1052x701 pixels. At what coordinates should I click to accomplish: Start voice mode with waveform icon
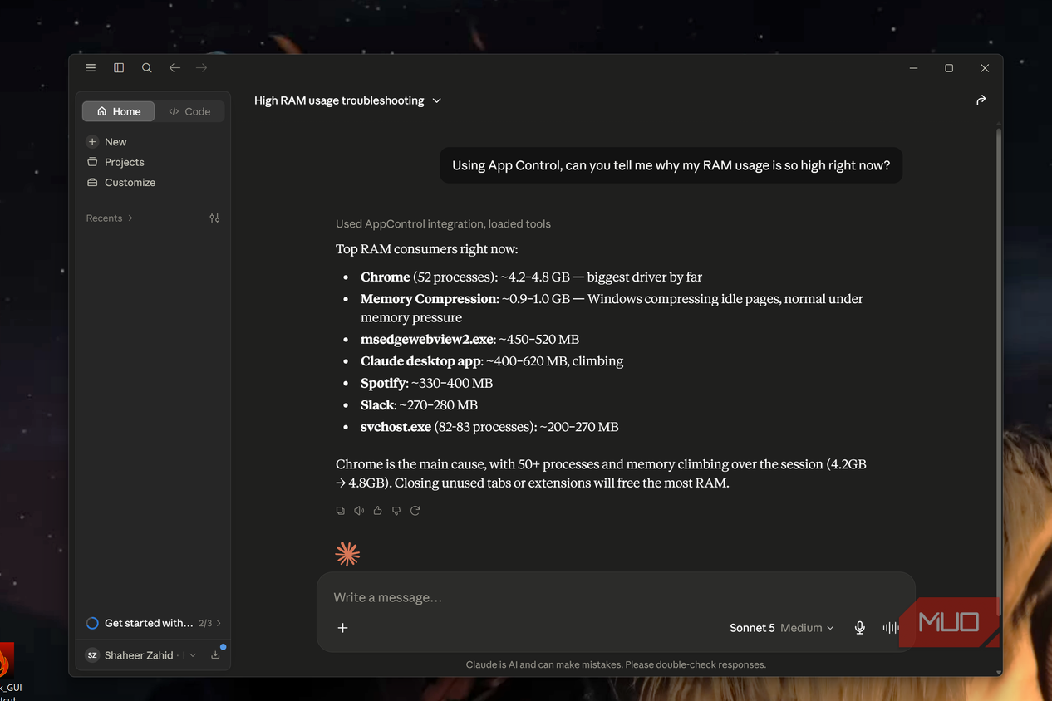(x=889, y=628)
